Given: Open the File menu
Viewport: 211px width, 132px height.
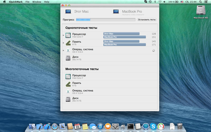Looking at the screenshot, I should [27, 2].
